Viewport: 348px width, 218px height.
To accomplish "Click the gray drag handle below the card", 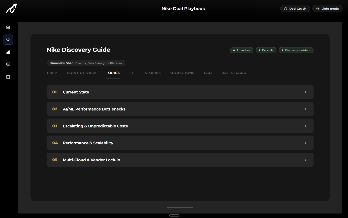I will click(x=180, y=208).
